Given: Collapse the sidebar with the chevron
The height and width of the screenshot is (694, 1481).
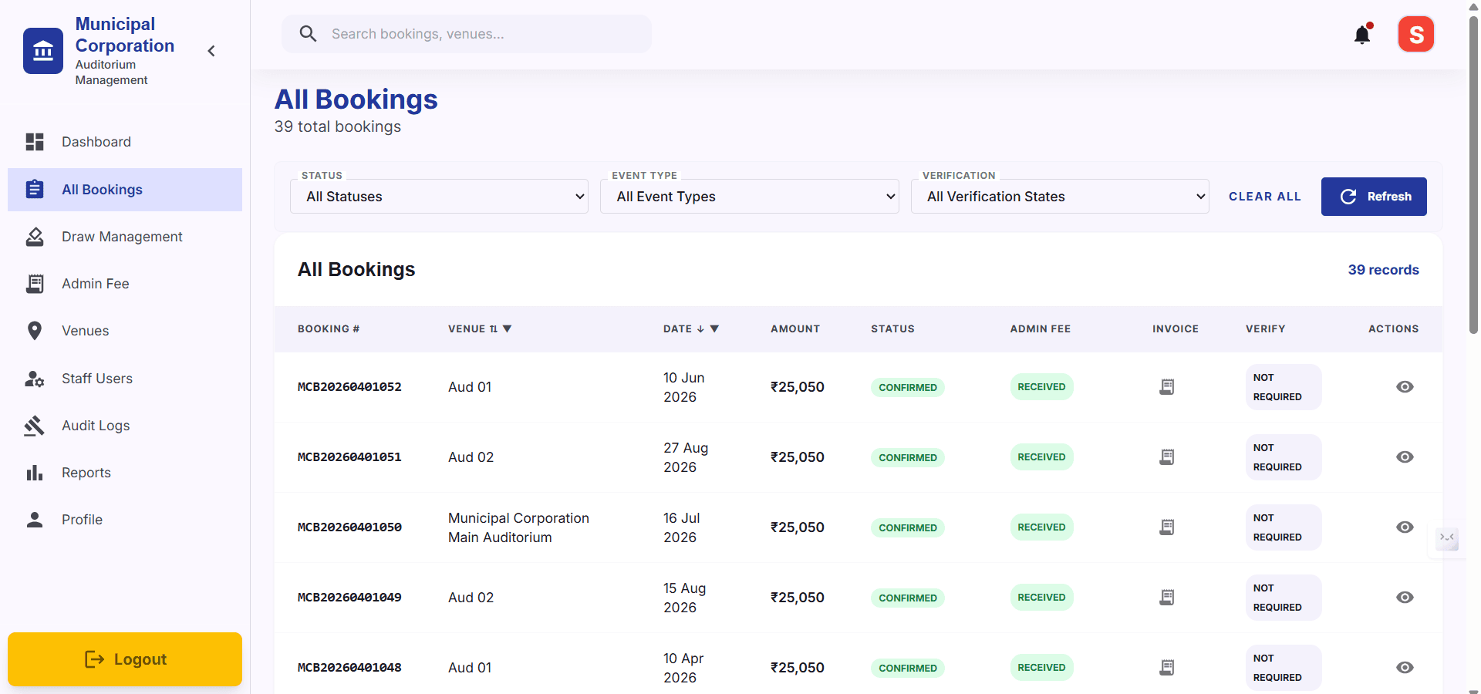Looking at the screenshot, I should tap(211, 51).
